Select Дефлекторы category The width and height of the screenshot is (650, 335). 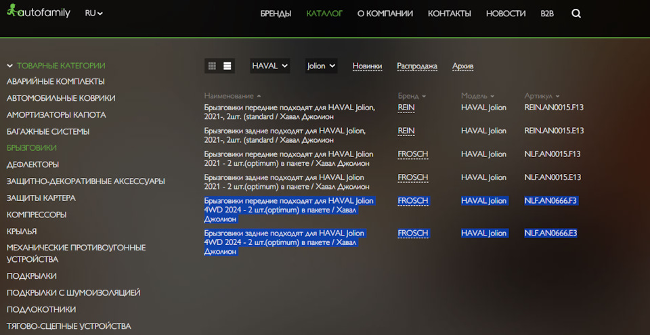pyautogui.click(x=32, y=164)
